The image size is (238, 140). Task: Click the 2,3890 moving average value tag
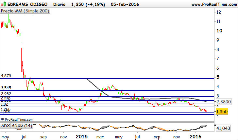(x=224, y=102)
